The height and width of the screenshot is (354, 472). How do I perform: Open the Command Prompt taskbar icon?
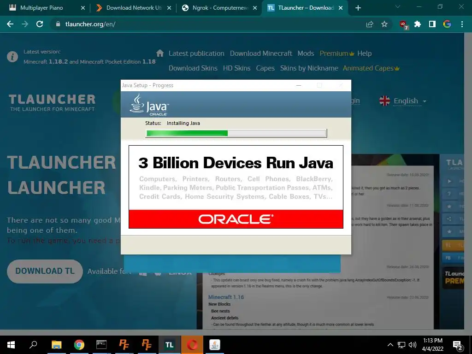[x=101, y=345]
